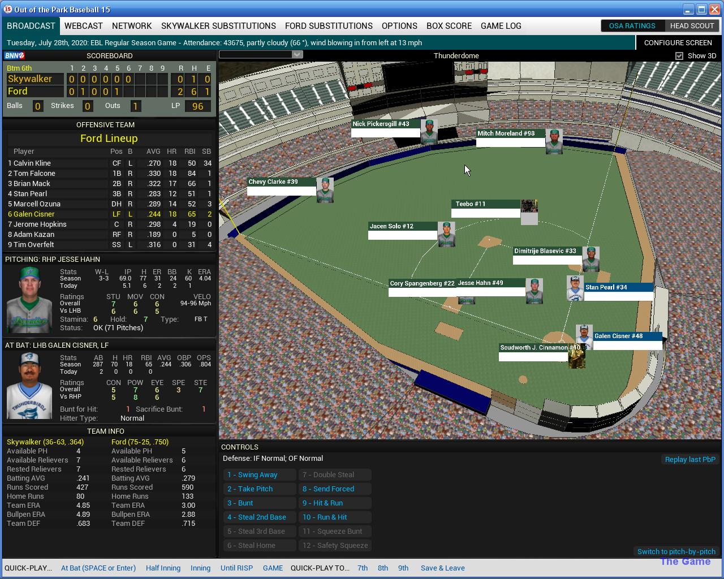
Task: Click Scudworth J. Cinnamon's catcher icon
Action: (x=576, y=356)
